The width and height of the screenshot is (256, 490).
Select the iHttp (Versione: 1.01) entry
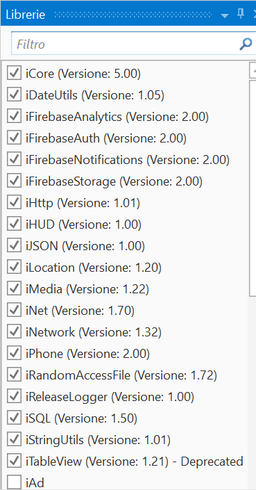[83, 203]
